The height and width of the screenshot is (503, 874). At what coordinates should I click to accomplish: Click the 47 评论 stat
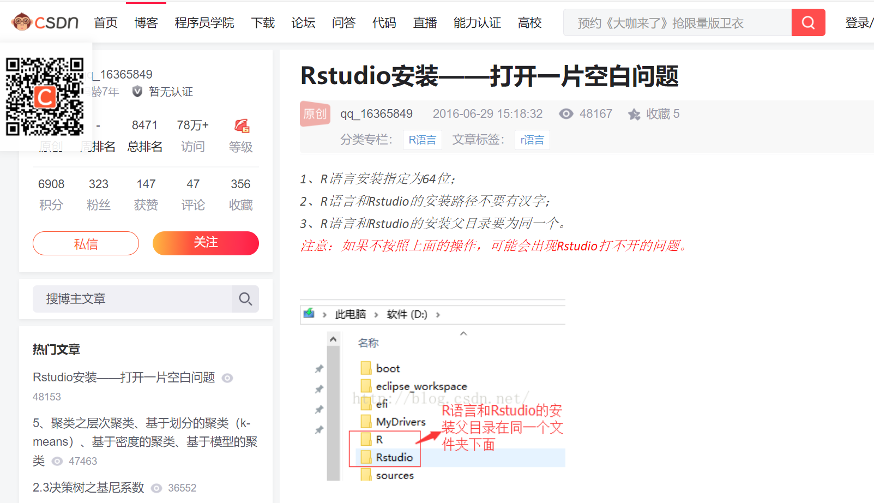193,194
